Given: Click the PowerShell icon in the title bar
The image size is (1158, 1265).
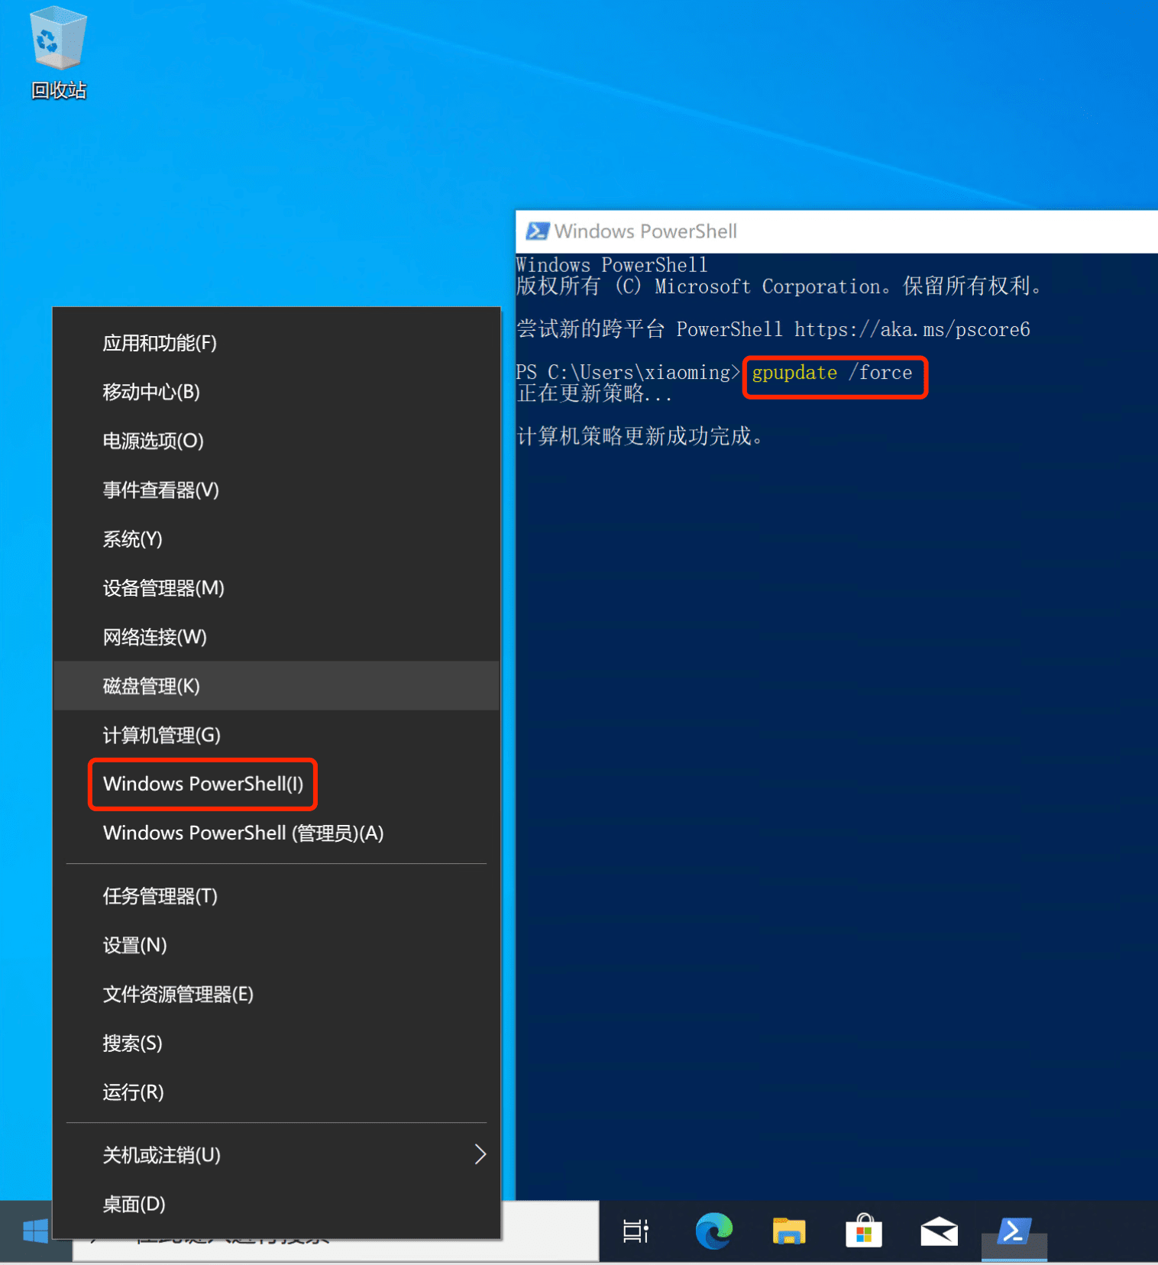Looking at the screenshot, I should [537, 231].
